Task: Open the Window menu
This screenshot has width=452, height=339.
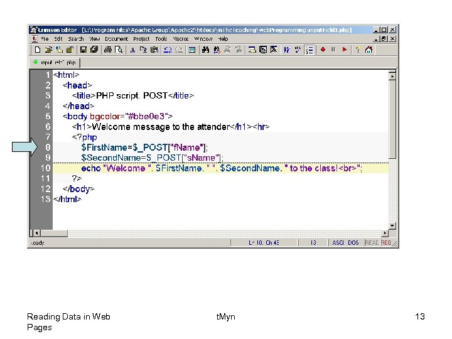Action: click(x=203, y=39)
